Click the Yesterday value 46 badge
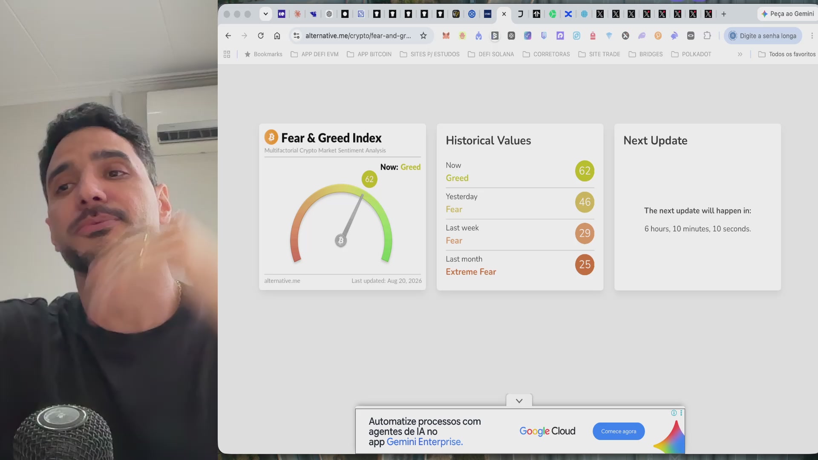 pos(585,202)
